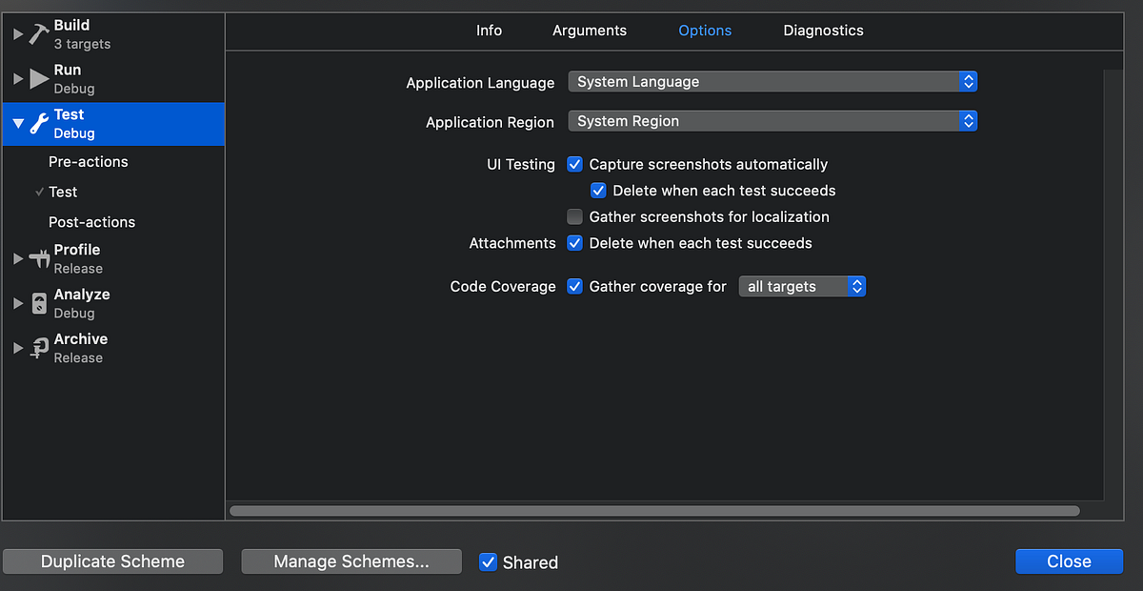
Task: Select the Build hammer icon
Action: [38, 33]
